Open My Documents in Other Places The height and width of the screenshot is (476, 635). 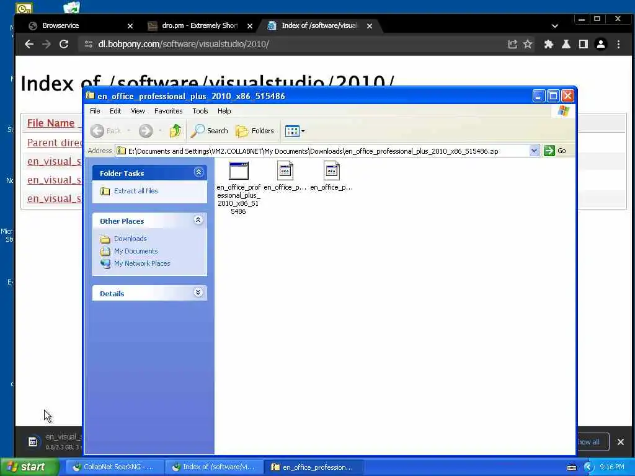(136, 252)
